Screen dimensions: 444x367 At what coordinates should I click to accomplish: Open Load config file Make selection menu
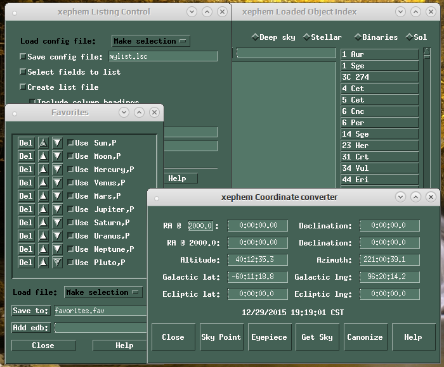click(151, 41)
